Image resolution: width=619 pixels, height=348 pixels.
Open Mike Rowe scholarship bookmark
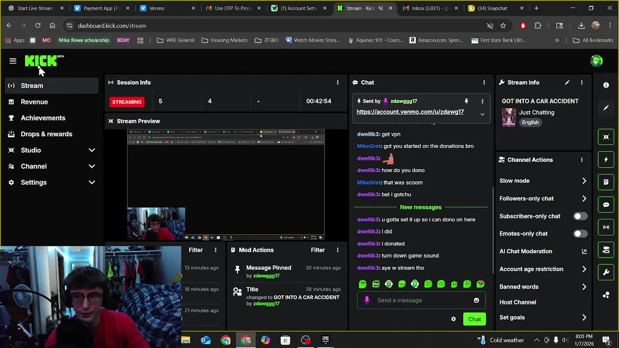(x=84, y=40)
